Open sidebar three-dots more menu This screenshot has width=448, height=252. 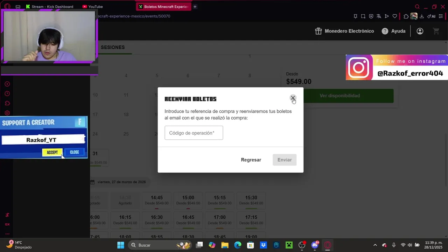coord(7,234)
